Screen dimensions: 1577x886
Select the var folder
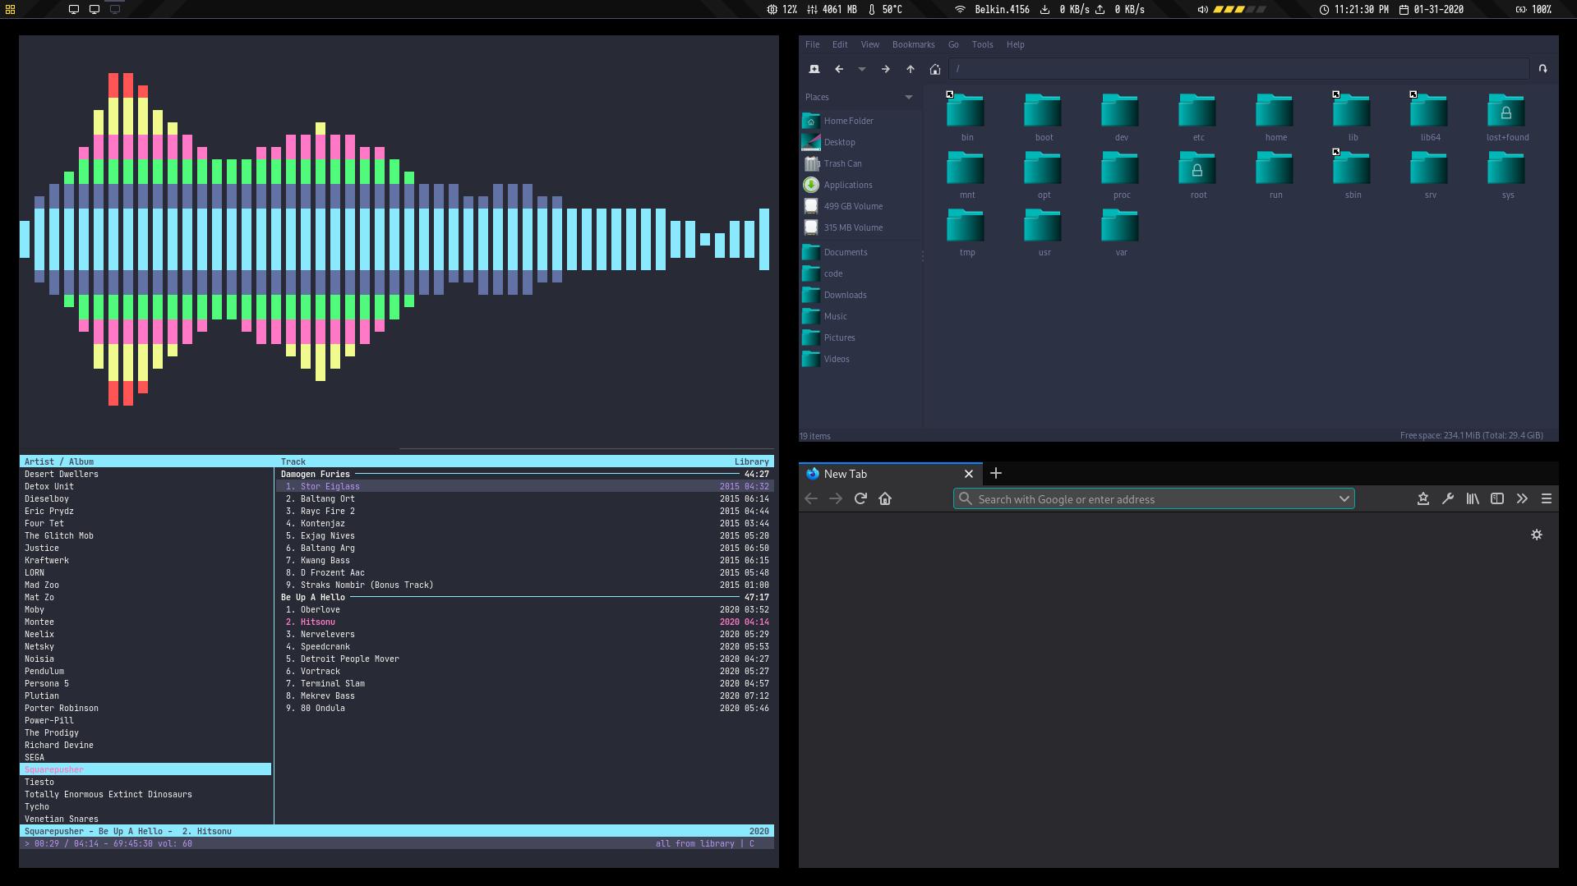tap(1121, 232)
